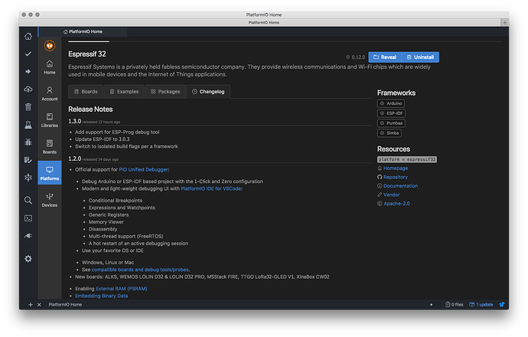Open the Embedding Binary Data link
Screen dimensions: 528x337
tap(101, 296)
